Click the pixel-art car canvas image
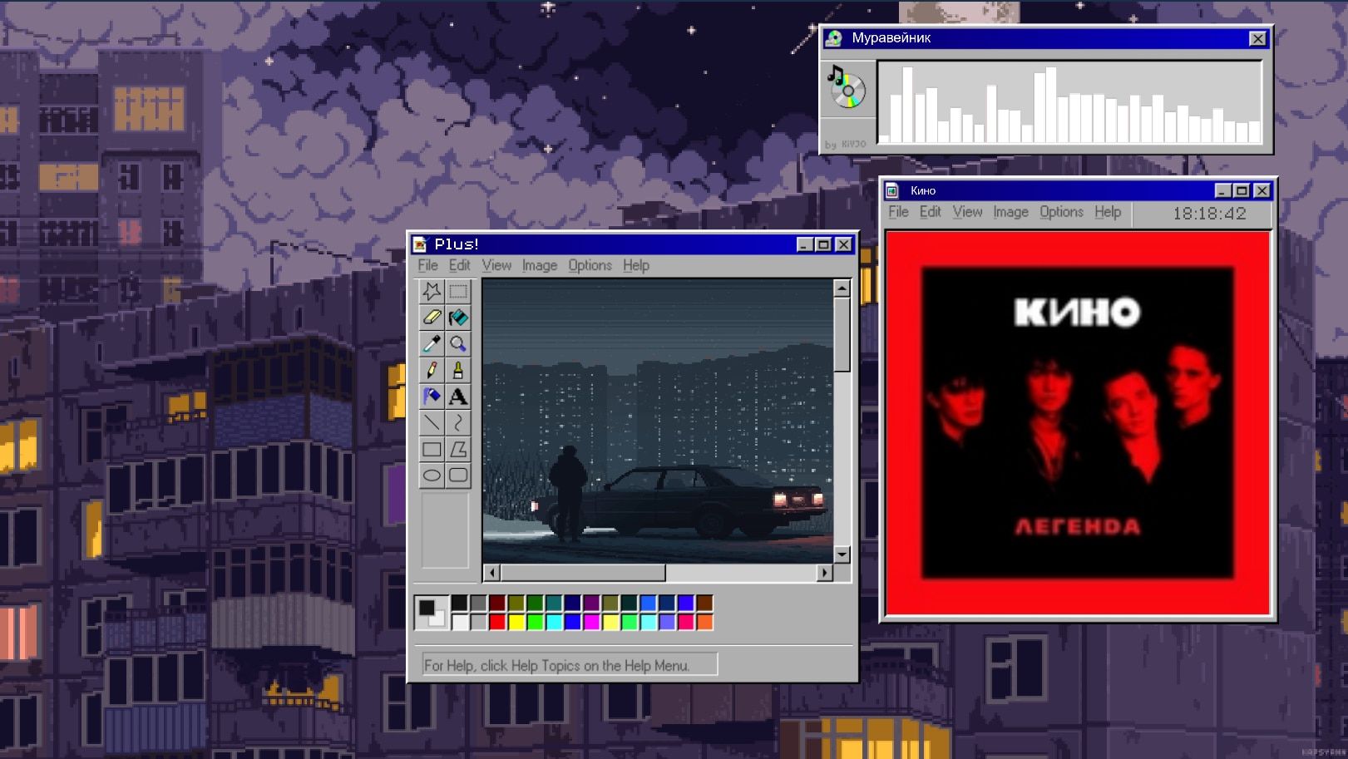 point(658,421)
